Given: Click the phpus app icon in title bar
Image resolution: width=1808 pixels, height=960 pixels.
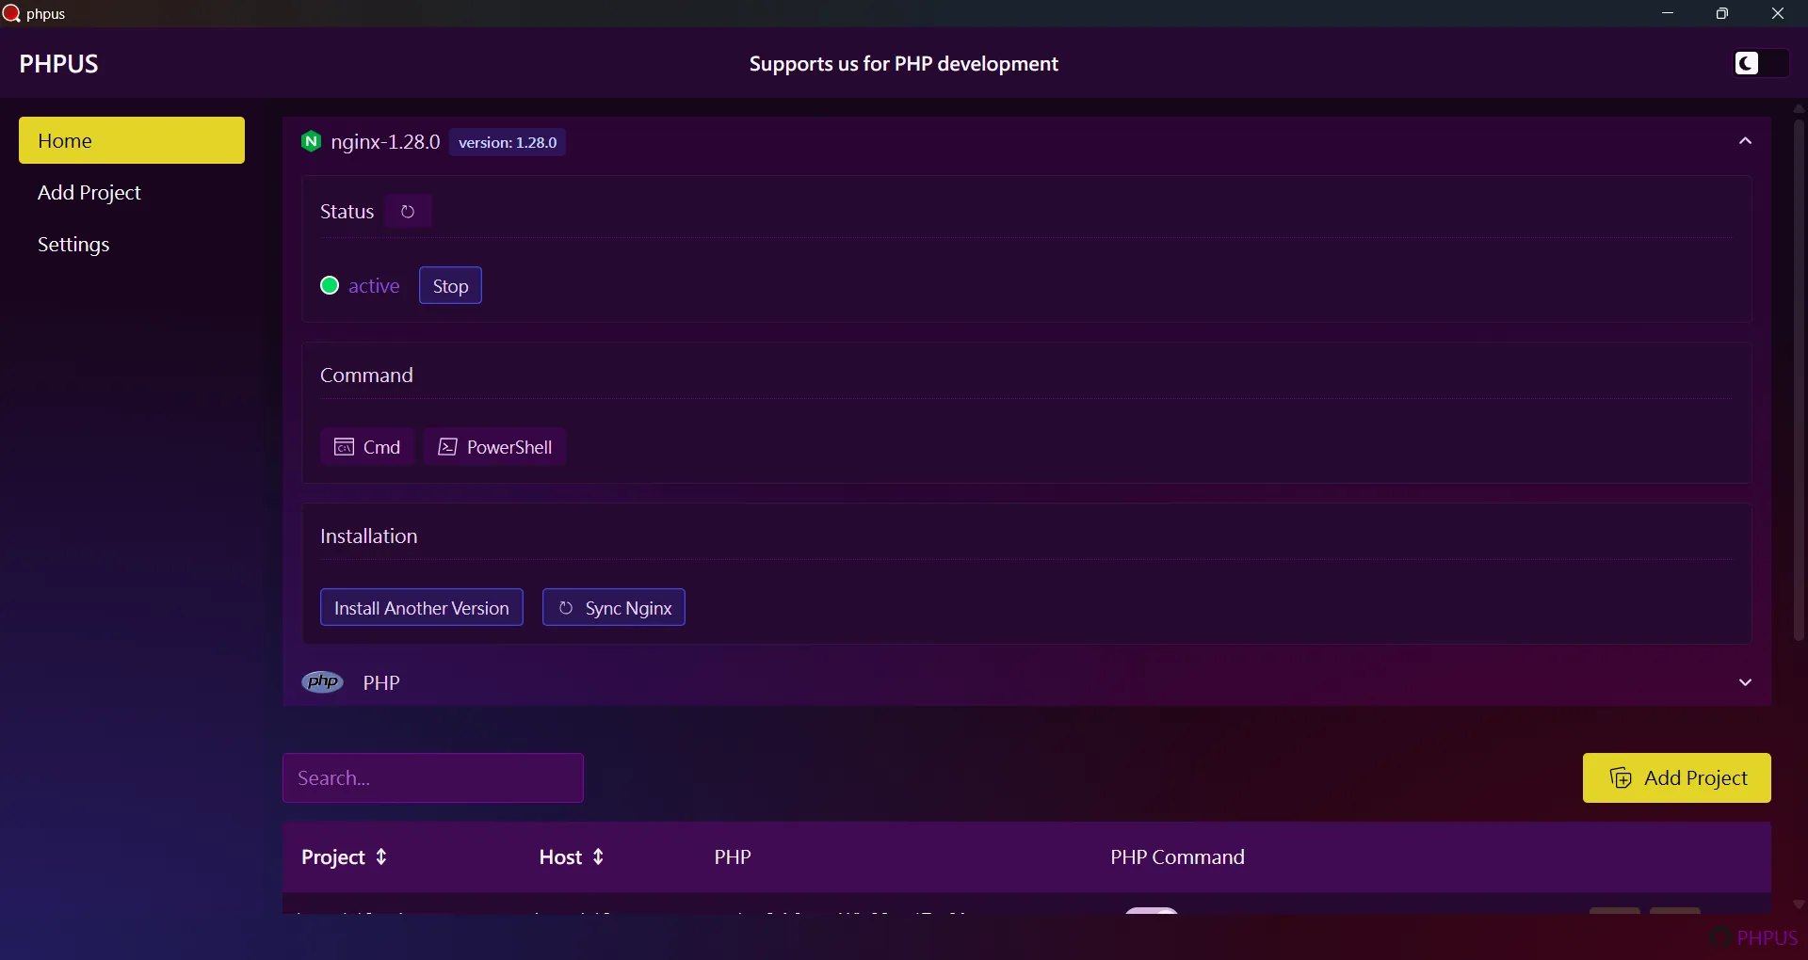Looking at the screenshot, I should pyautogui.click(x=11, y=13).
